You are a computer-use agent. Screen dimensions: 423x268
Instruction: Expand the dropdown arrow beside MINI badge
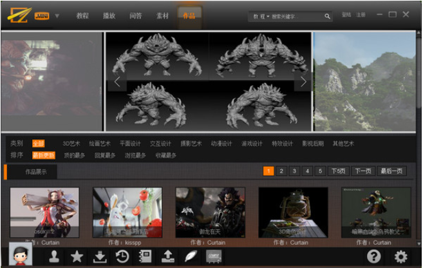(x=57, y=16)
